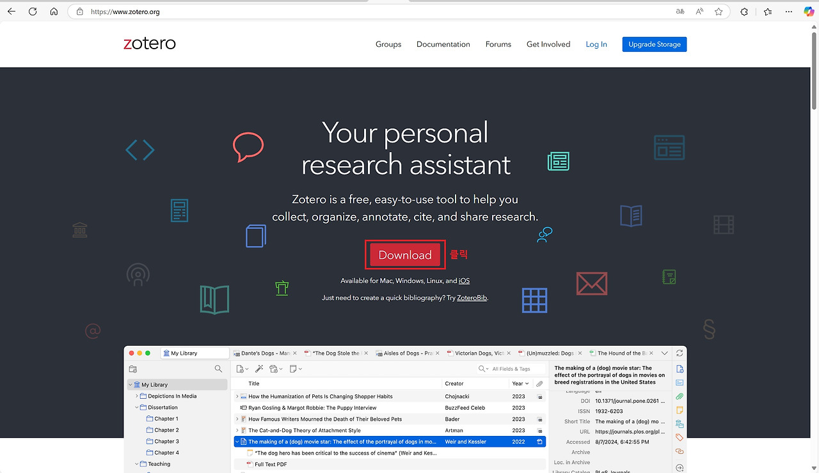
Task: Switch to the Dante's Dogs tab
Action: pyautogui.click(x=264, y=353)
